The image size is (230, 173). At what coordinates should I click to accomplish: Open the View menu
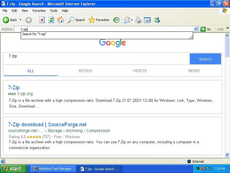point(25,11)
